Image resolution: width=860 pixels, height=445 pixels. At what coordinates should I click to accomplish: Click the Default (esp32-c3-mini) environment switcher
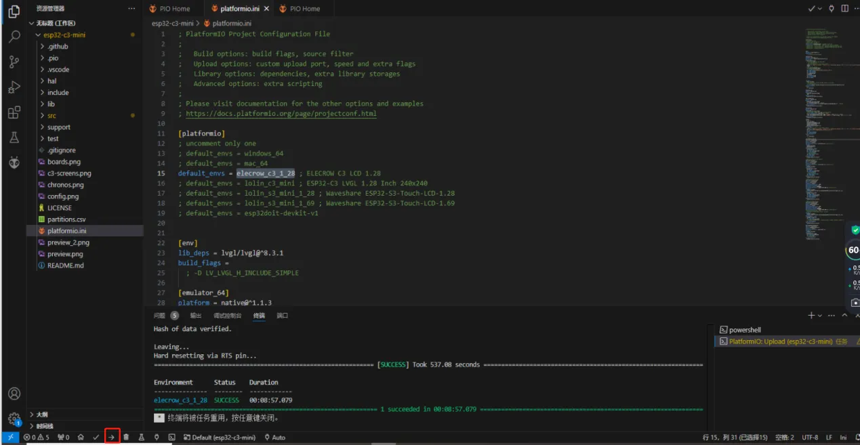pos(220,438)
